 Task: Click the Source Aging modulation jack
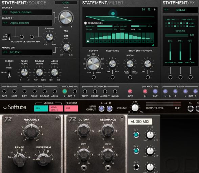(54, 91)
